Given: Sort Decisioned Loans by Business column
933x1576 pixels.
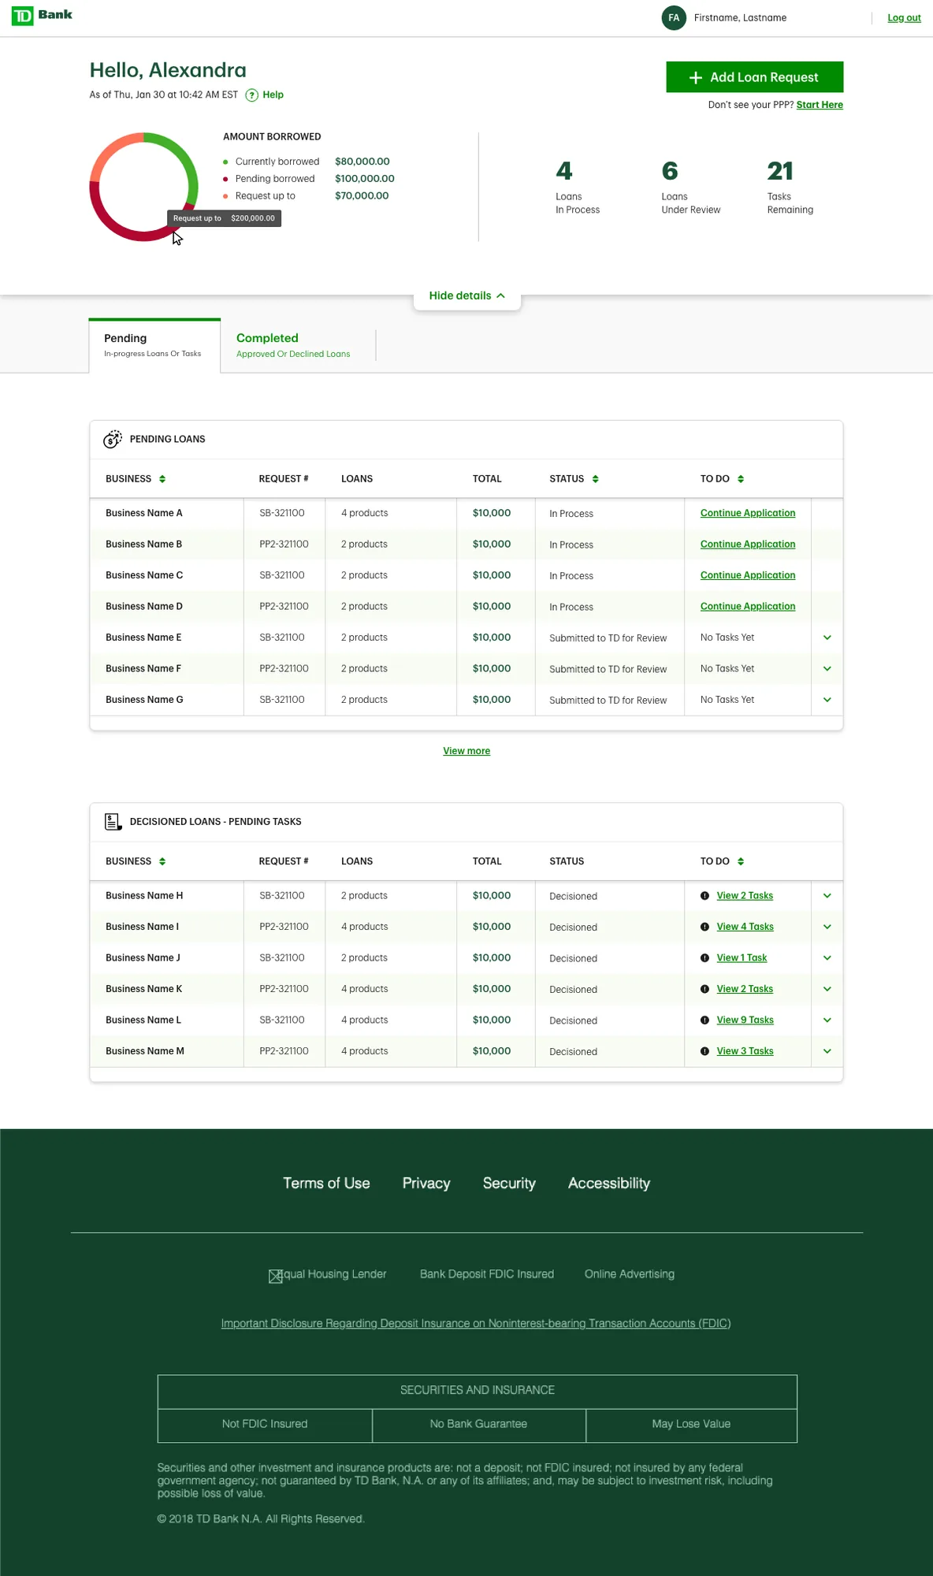Looking at the screenshot, I should click(162, 861).
